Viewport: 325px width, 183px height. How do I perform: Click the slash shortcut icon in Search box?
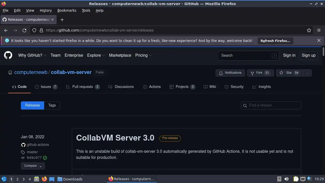click(x=274, y=56)
